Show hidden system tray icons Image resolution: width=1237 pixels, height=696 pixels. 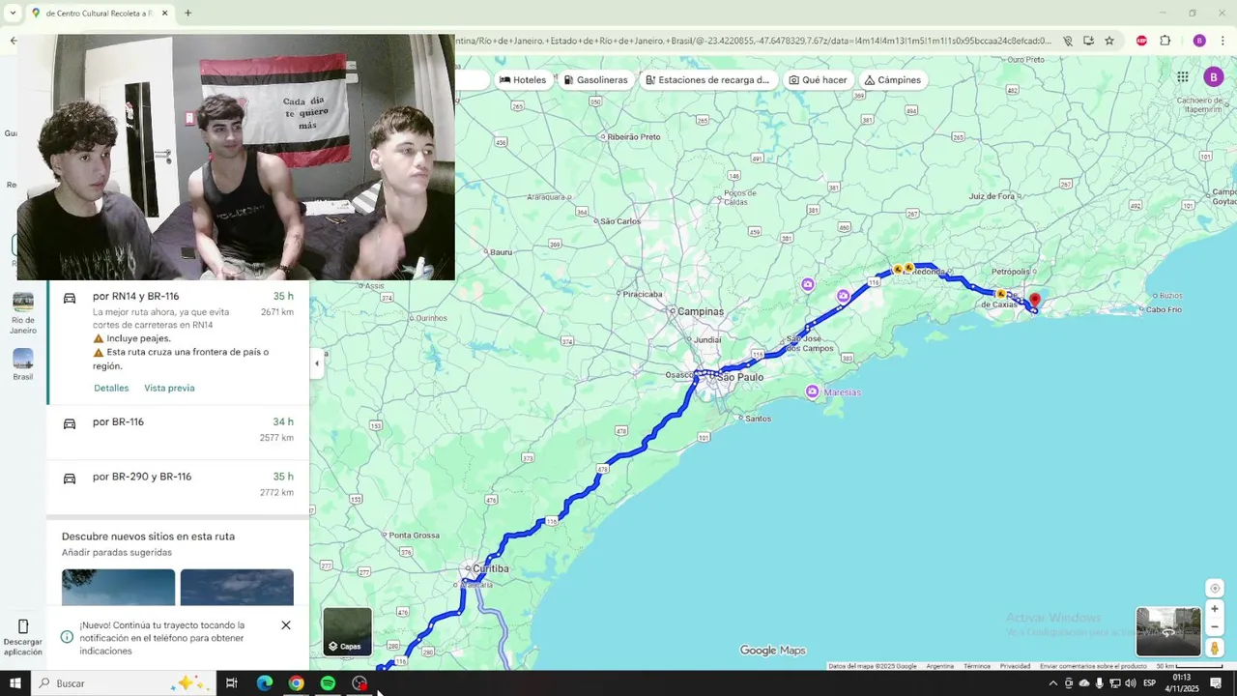pos(1052,683)
